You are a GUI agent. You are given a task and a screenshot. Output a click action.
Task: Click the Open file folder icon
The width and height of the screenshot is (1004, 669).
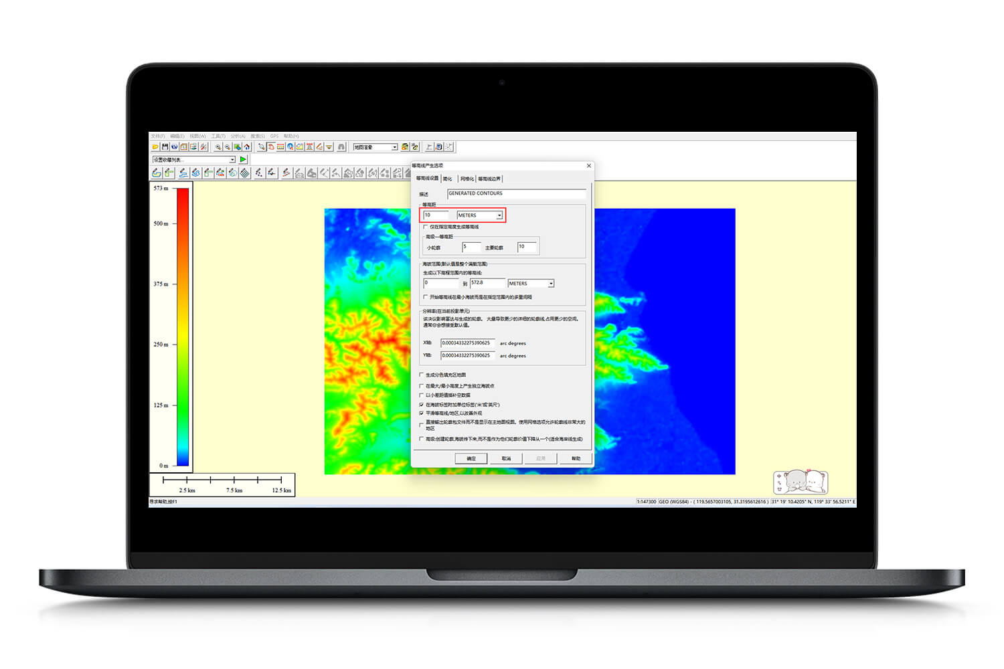click(x=155, y=147)
